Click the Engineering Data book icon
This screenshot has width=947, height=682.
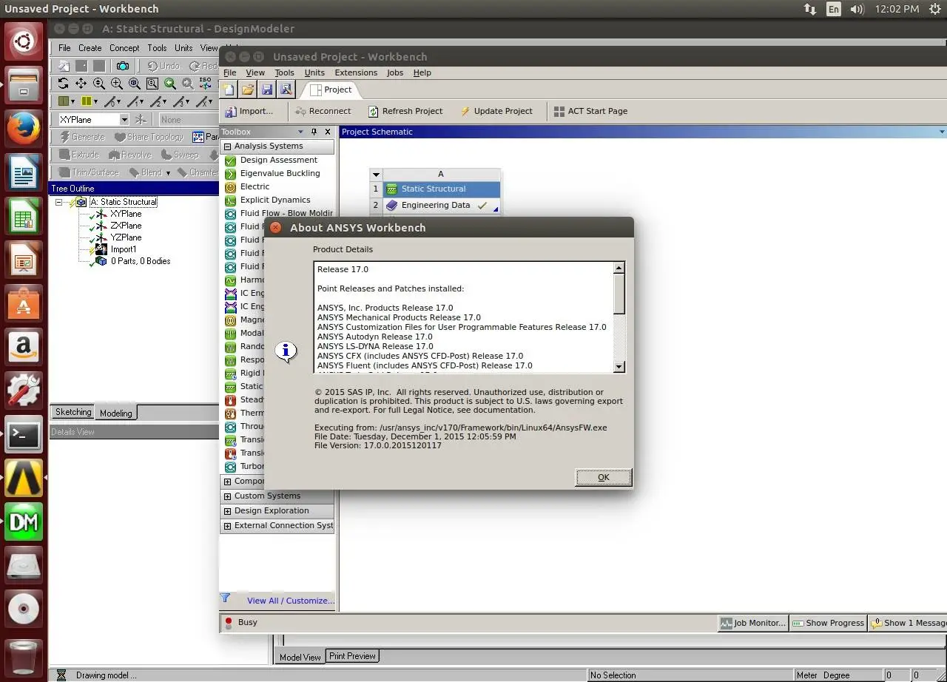392,206
